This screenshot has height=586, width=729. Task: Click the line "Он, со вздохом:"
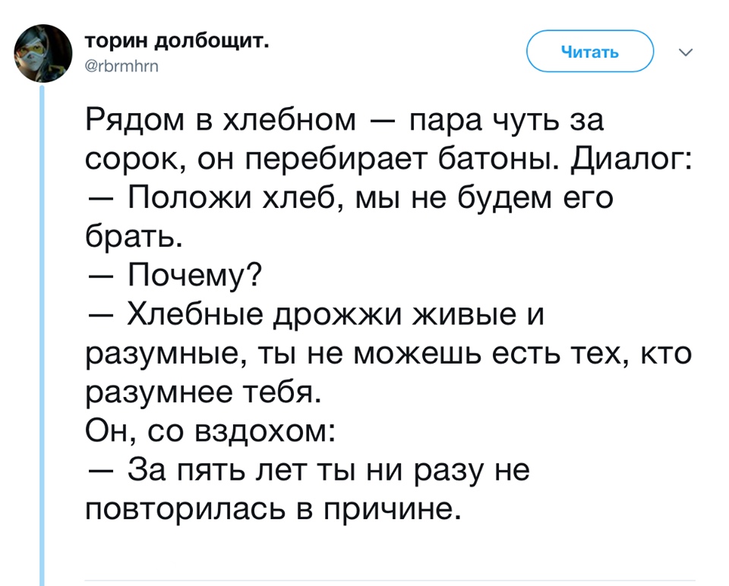click(209, 433)
